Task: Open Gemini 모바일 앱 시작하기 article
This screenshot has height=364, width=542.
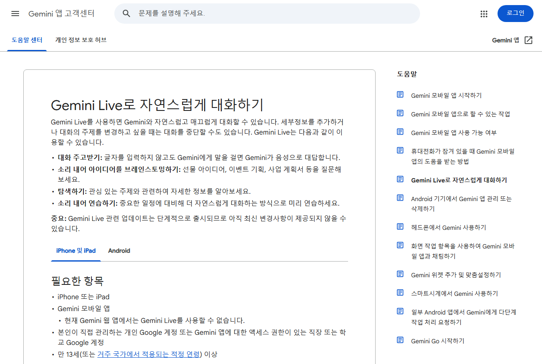Action: click(x=446, y=96)
